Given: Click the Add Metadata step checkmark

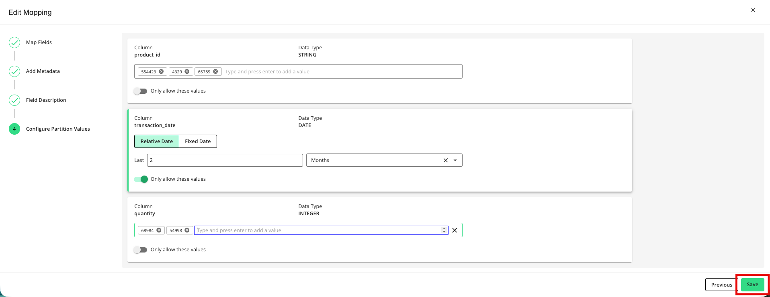Looking at the screenshot, I should coord(14,71).
